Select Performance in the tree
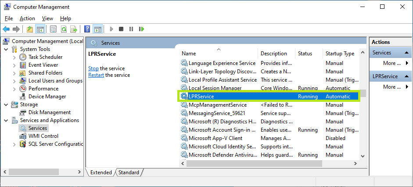Viewport: 413px width, 187px height. click(43, 89)
